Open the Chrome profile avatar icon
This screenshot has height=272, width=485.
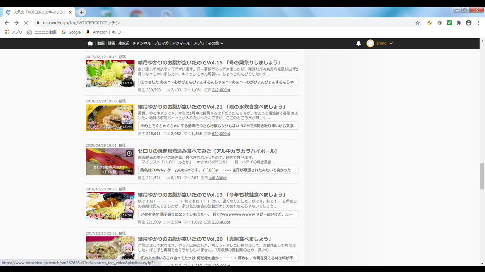tap(469, 23)
